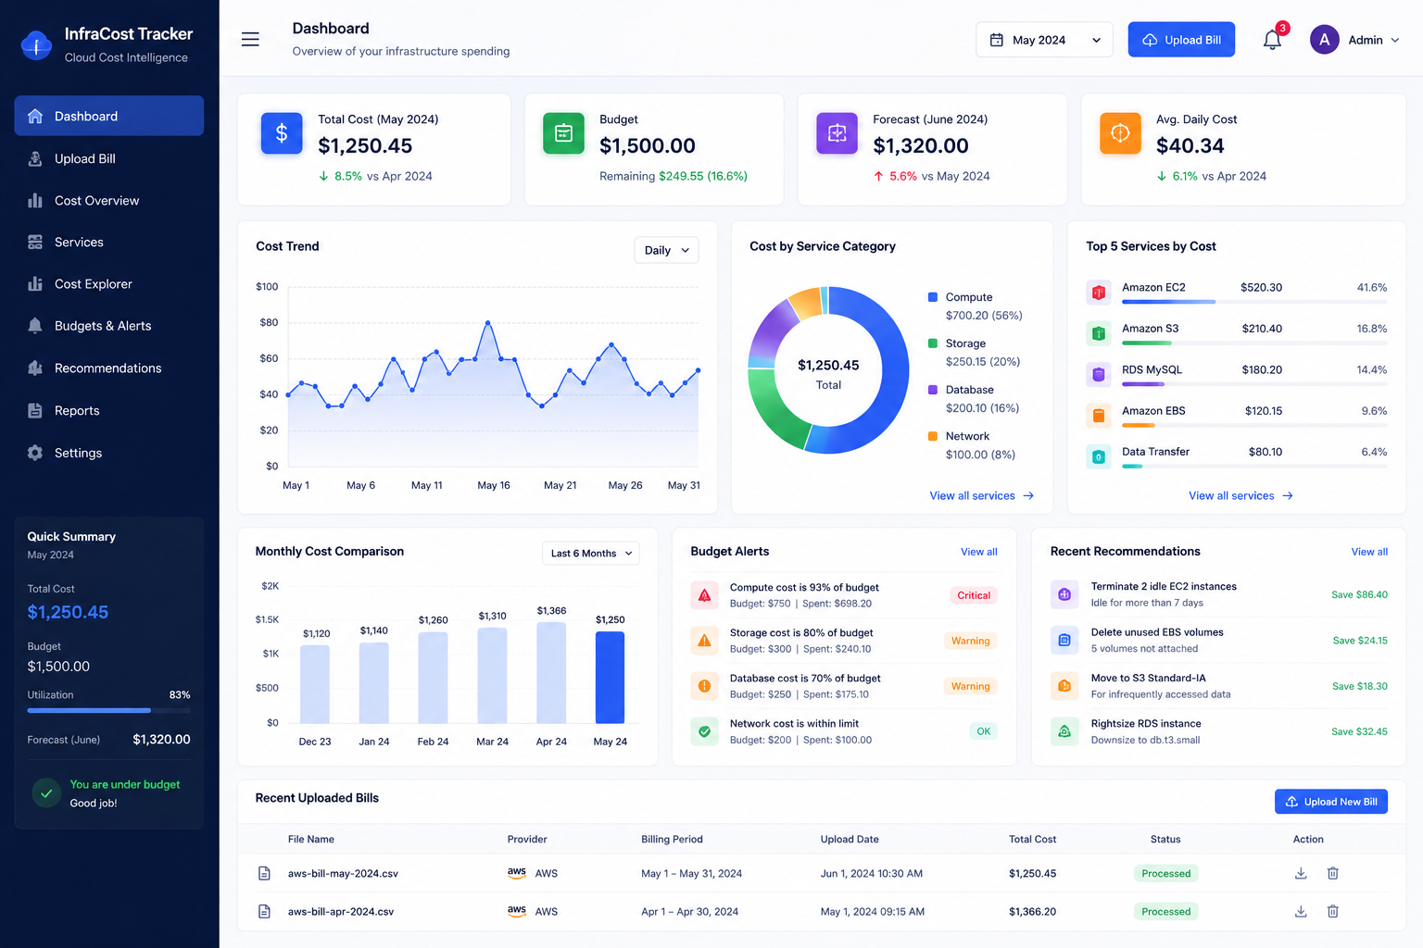Open the Last 6 Months dropdown
Image resolution: width=1423 pixels, height=948 pixels.
tap(591, 554)
